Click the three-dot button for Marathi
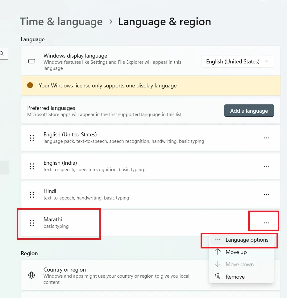287x298 pixels. (266, 223)
